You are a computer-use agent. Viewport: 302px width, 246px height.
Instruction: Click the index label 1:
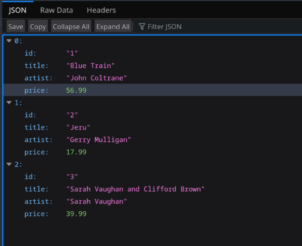[18, 103]
